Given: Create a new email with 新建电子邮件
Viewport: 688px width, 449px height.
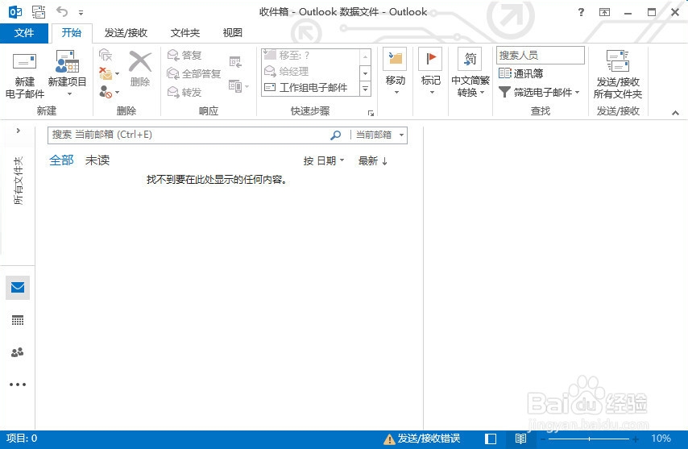Looking at the screenshot, I should coord(24,75).
